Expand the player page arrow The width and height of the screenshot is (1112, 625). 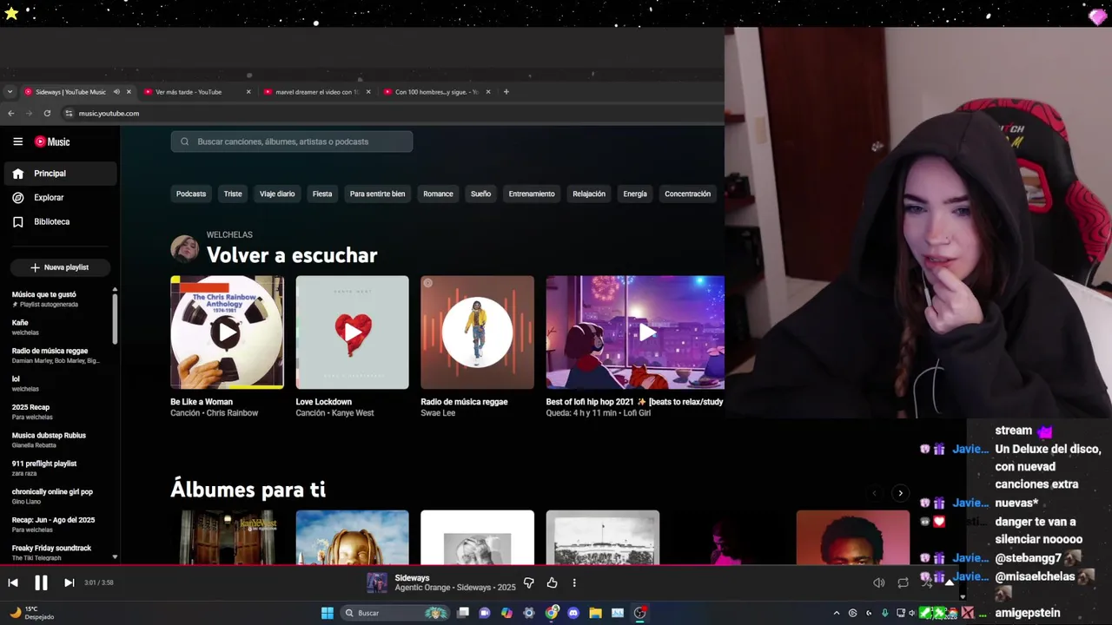pos(949,582)
